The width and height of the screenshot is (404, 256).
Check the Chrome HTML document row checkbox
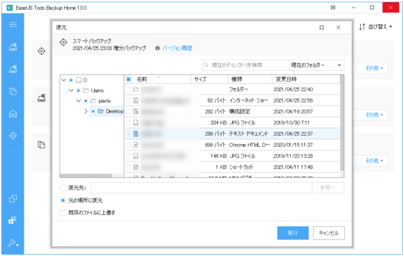coord(128,145)
